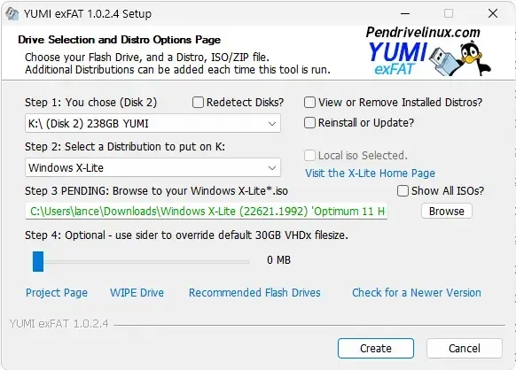516x370 pixels.
Task: Click the Step 3 PENDING label
Action: (x=156, y=191)
